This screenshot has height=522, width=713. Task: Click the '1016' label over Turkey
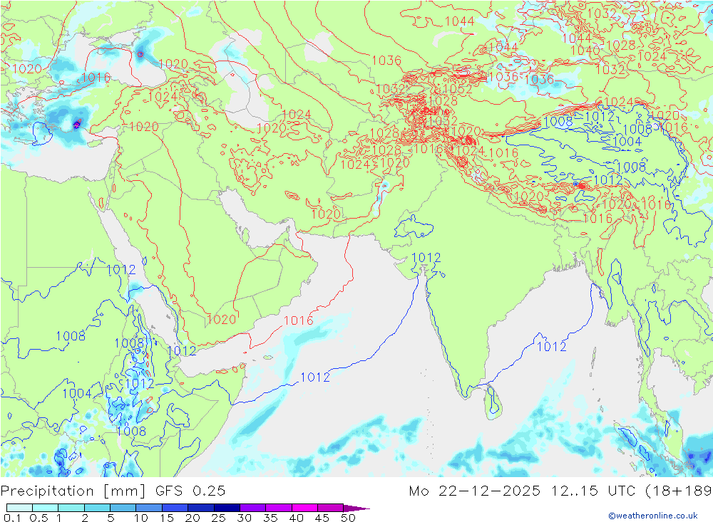[96, 78]
